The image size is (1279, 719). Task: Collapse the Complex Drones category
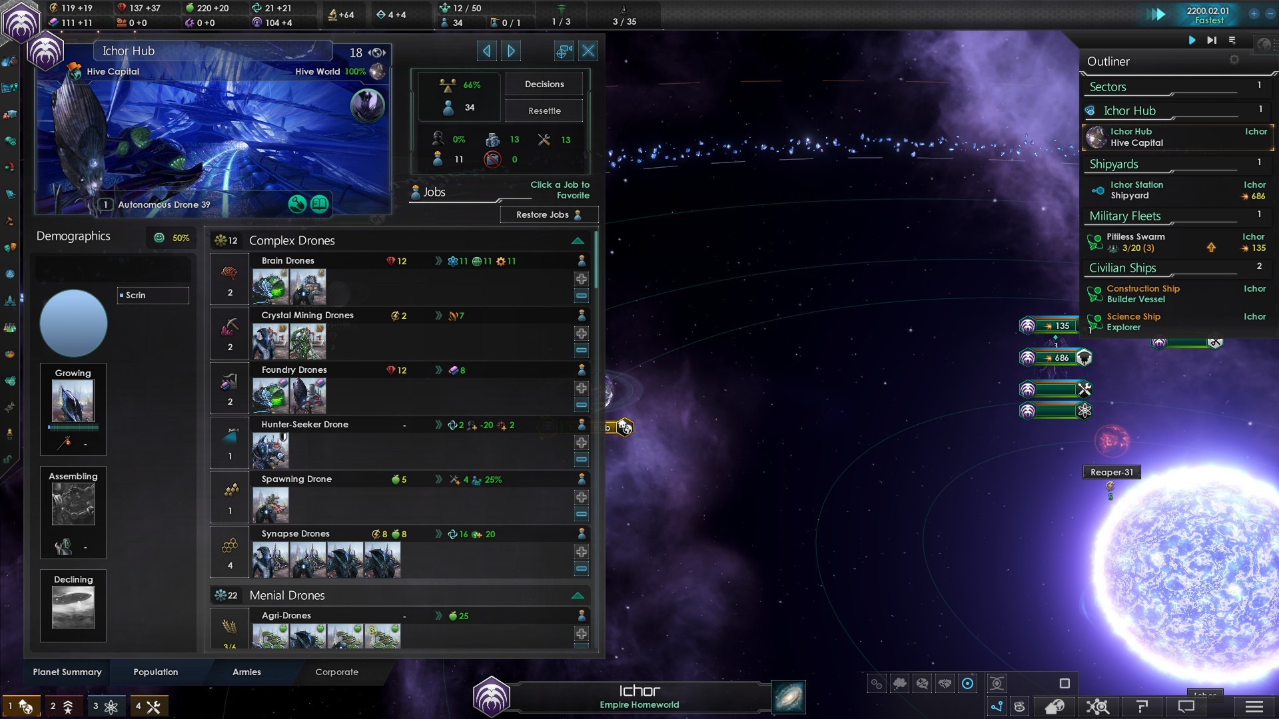tap(577, 241)
